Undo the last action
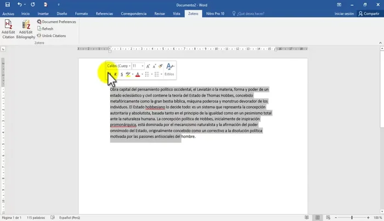 (x=19, y=4)
